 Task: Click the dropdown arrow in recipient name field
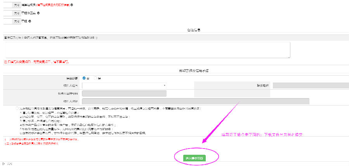pyautogui.click(x=165, y=85)
